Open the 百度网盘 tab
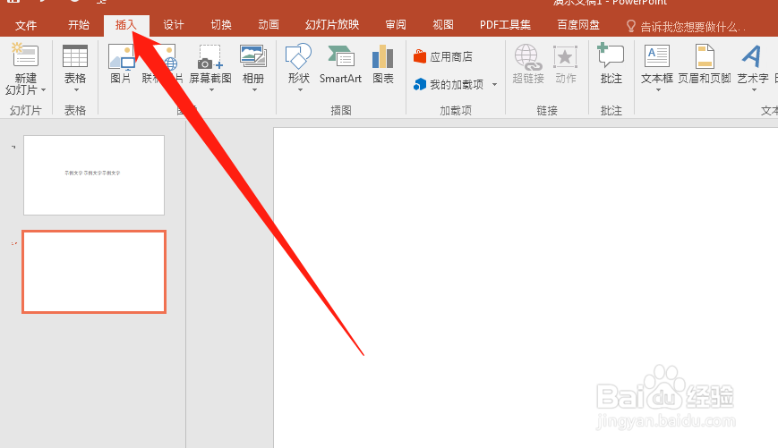778x448 pixels. click(x=578, y=25)
